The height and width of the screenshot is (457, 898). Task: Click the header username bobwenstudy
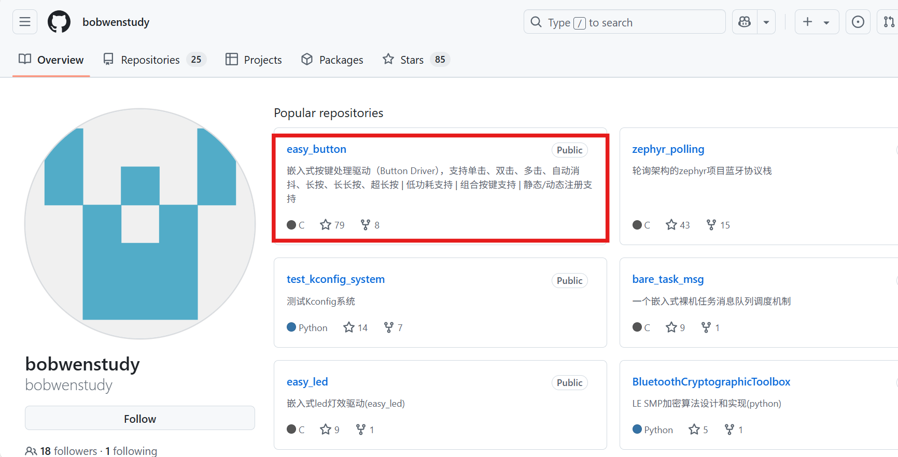[x=116, y=22]
